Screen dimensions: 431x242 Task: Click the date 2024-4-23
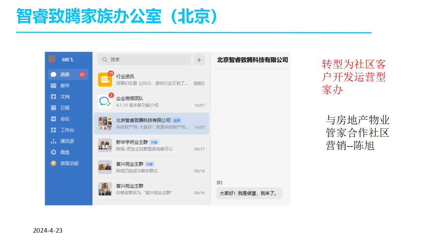(48, 231)
